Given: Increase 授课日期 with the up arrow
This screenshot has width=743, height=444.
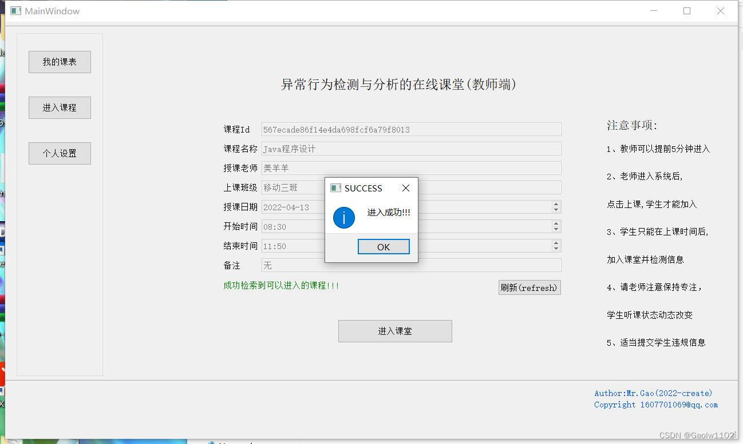Looking at the screenshot, I should (x=556, y=203).
